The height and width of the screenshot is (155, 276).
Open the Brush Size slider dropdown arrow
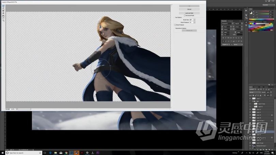click(x=194, y=20)
